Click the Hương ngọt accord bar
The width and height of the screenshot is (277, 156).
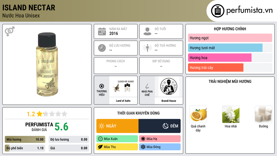pyautogui.click(x=230, y=38)
